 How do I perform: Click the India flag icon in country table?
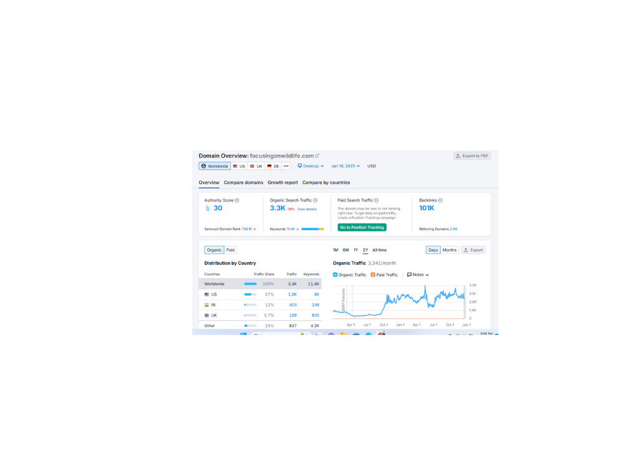207,305
